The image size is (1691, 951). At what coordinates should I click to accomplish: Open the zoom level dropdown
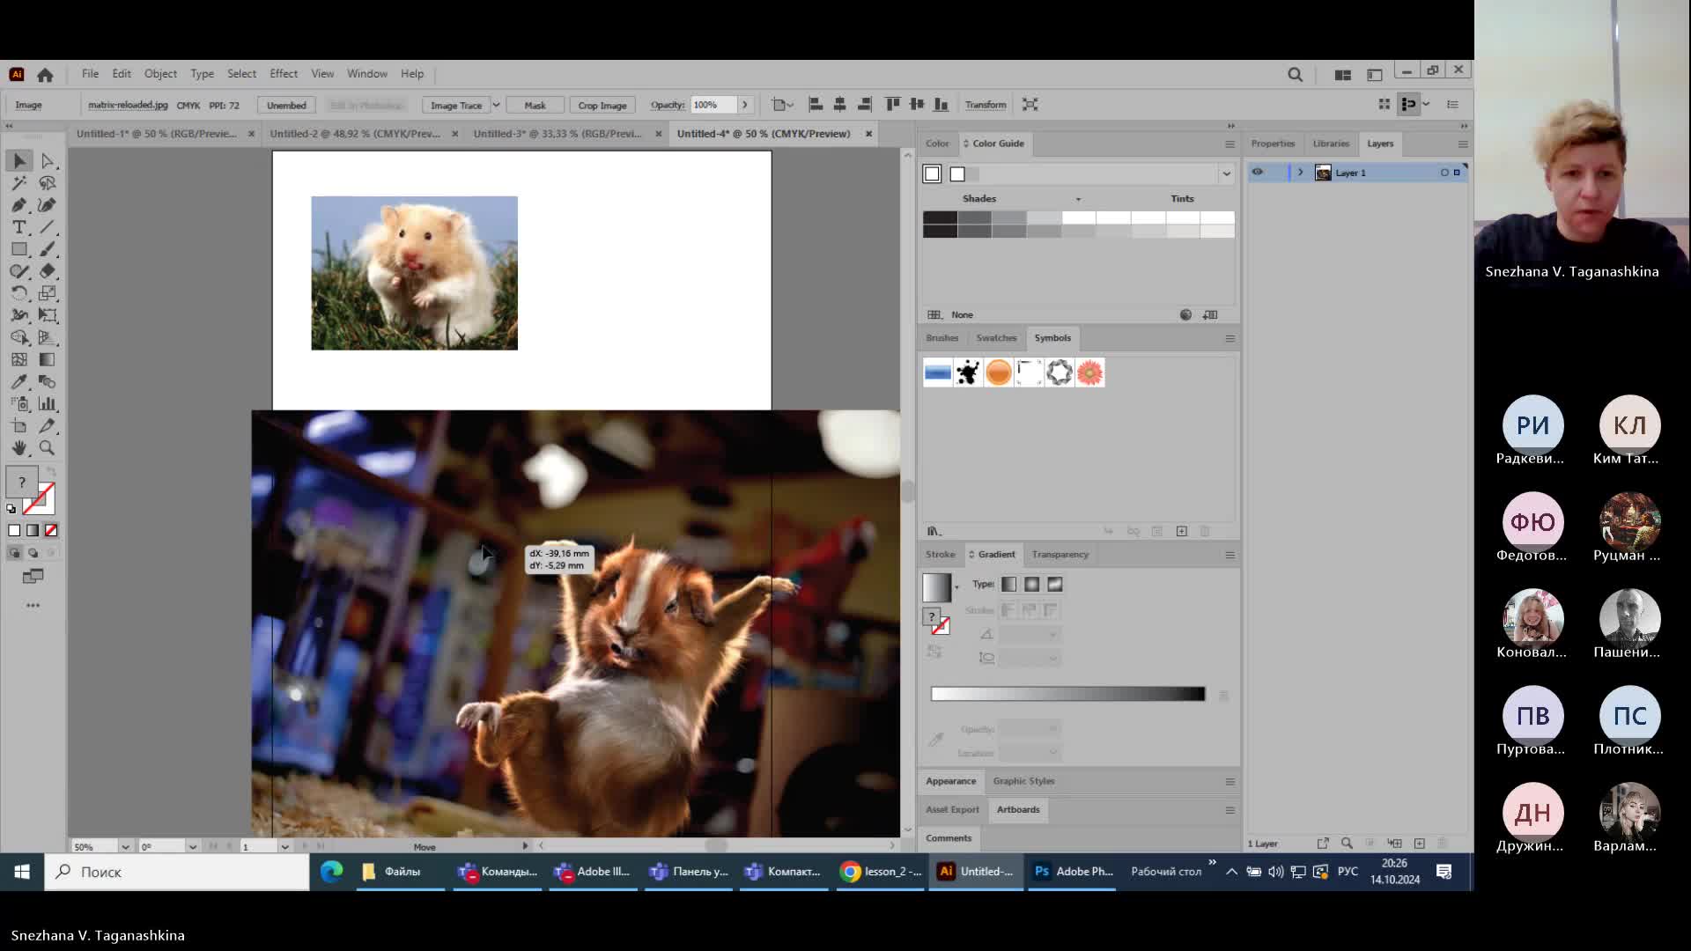pos(125,846)
